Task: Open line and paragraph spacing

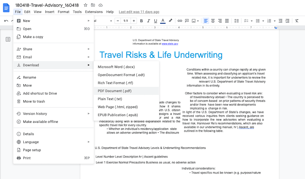Action: (236, 21)
